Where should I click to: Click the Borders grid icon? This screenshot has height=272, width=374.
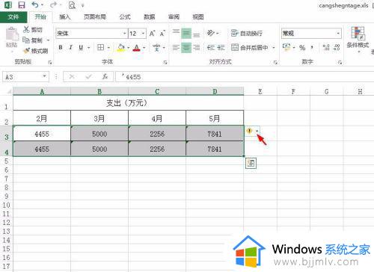101,47
